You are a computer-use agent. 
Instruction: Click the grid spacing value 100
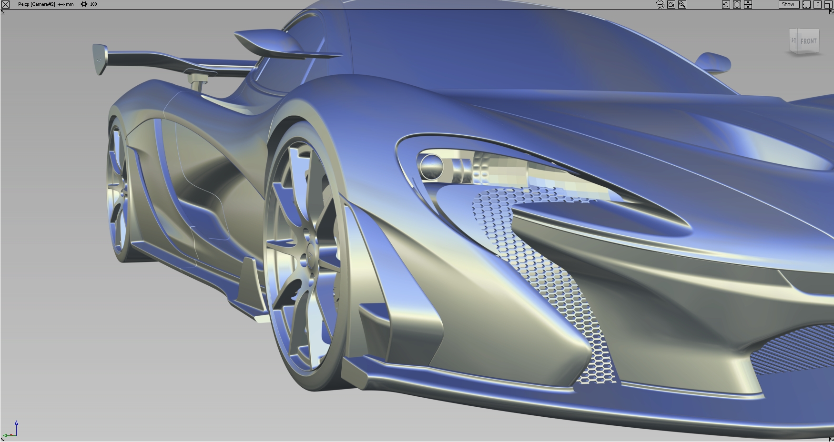tap(93, 4)
